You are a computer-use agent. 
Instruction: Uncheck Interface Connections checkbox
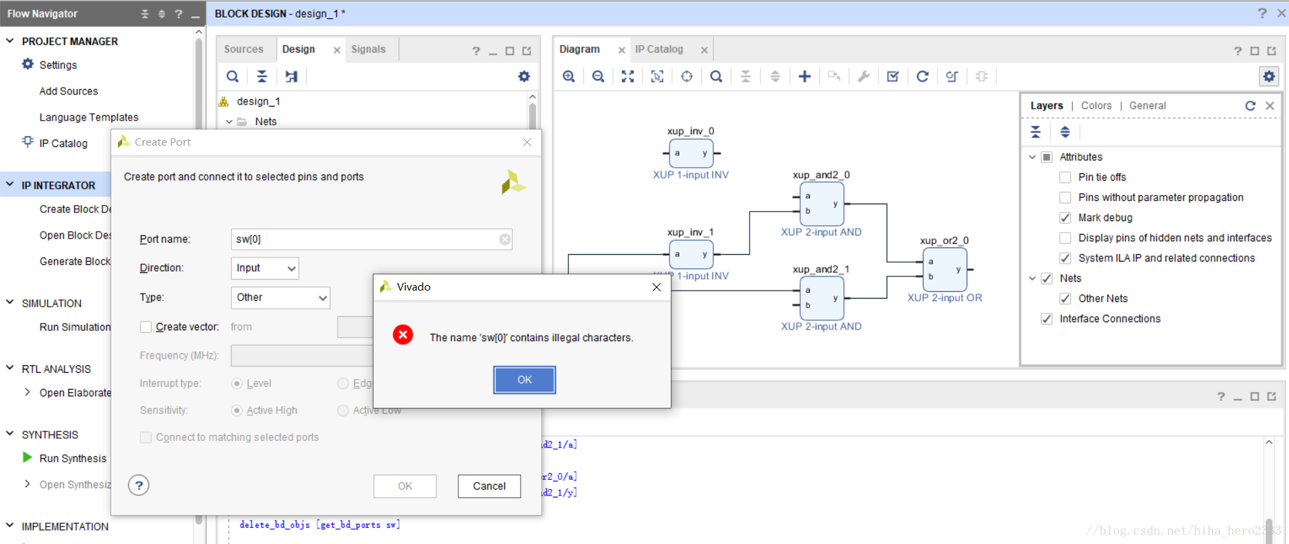coord(1046,319)
